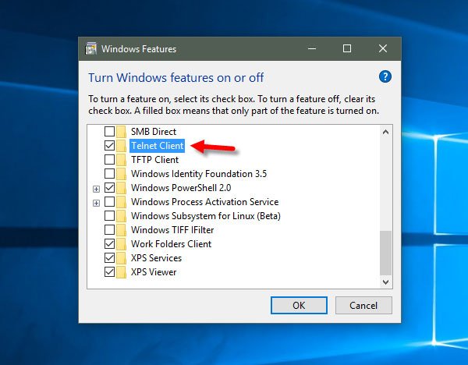Uncheck Windows PowerShell 2.0 checkbox
468x365 pixels.
(109, 188)
